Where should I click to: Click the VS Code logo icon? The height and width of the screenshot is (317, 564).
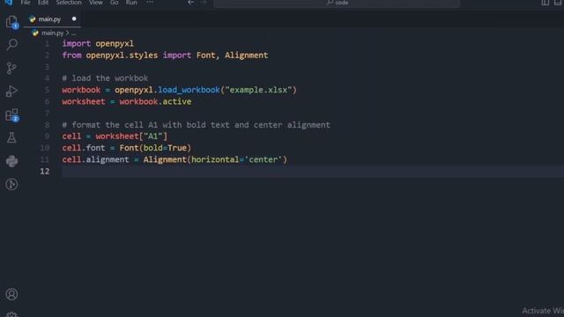(8, 2)
